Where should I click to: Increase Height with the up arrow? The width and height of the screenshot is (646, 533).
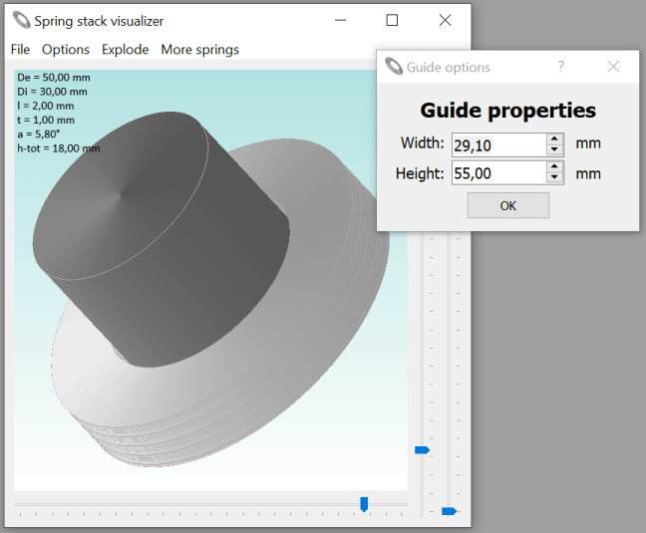coord(554,167)
